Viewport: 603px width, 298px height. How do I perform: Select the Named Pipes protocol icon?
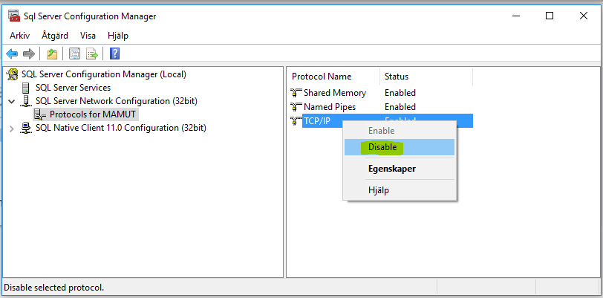[297, 107]
